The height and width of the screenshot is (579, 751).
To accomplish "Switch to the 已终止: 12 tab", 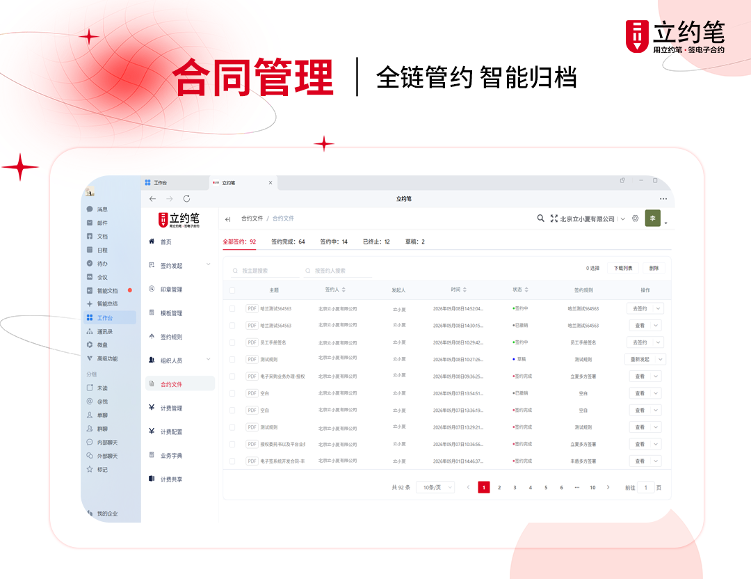I will 376,241.
